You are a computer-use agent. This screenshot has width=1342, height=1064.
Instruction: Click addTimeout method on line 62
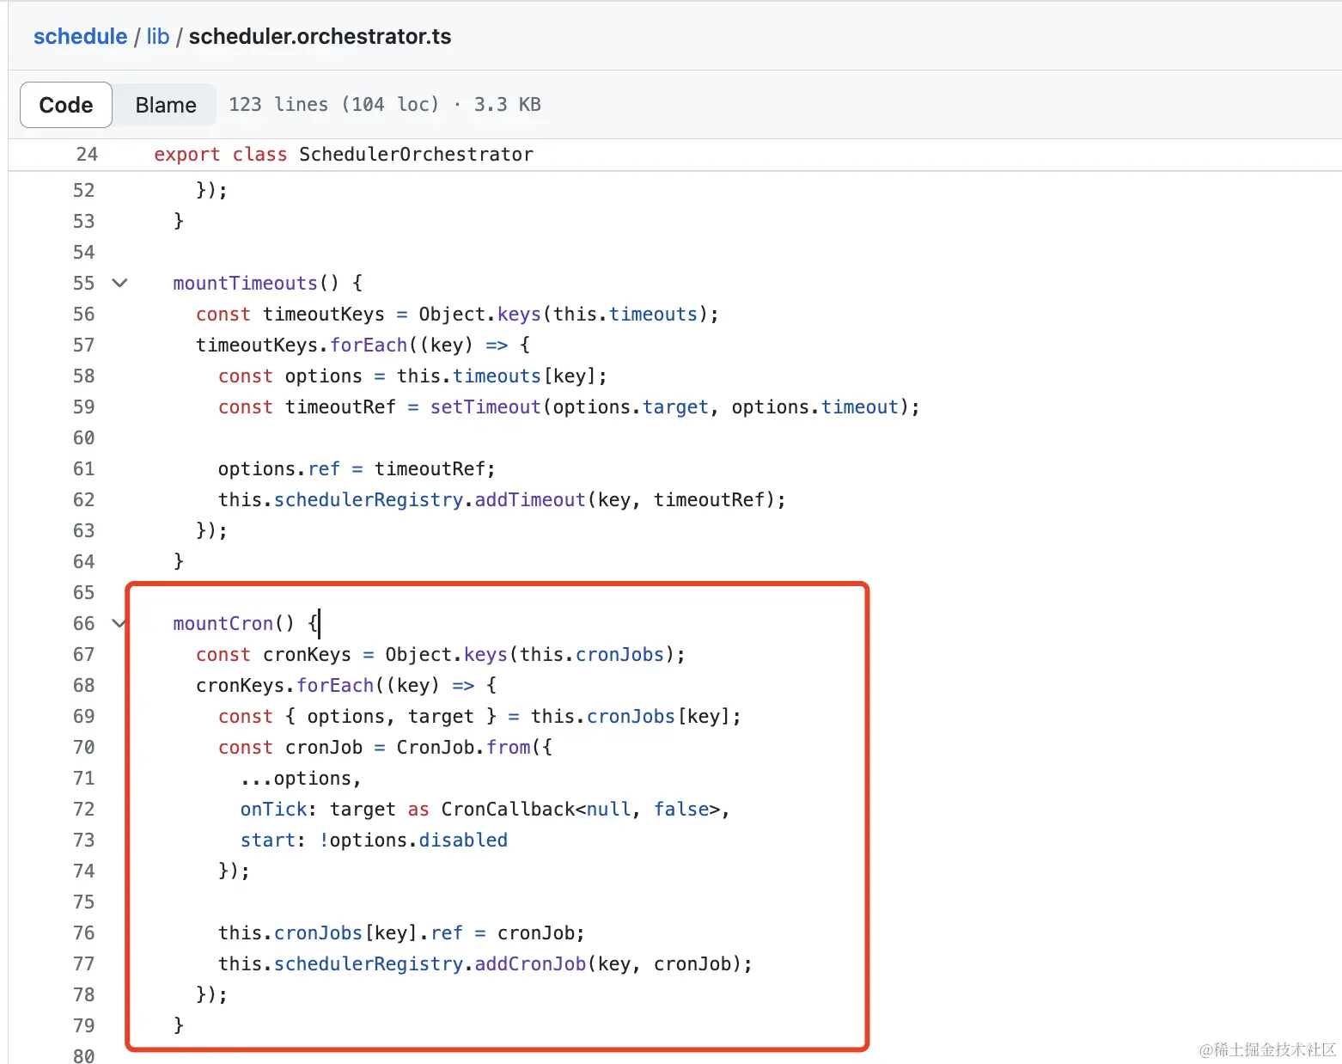(530, 499)
